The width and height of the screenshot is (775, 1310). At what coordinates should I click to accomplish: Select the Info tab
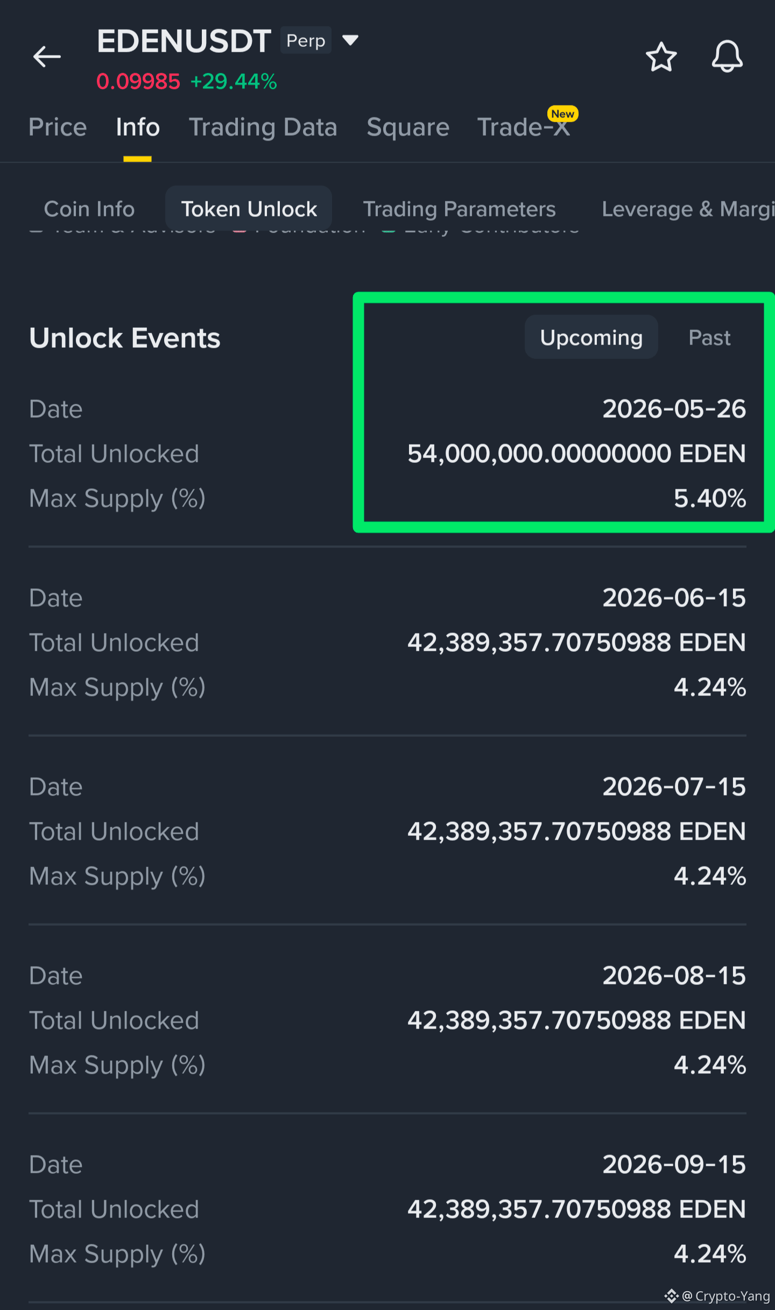click(x=138, y=128)
